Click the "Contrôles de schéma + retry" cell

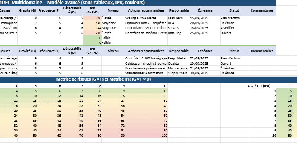click(x=146, y=33)
